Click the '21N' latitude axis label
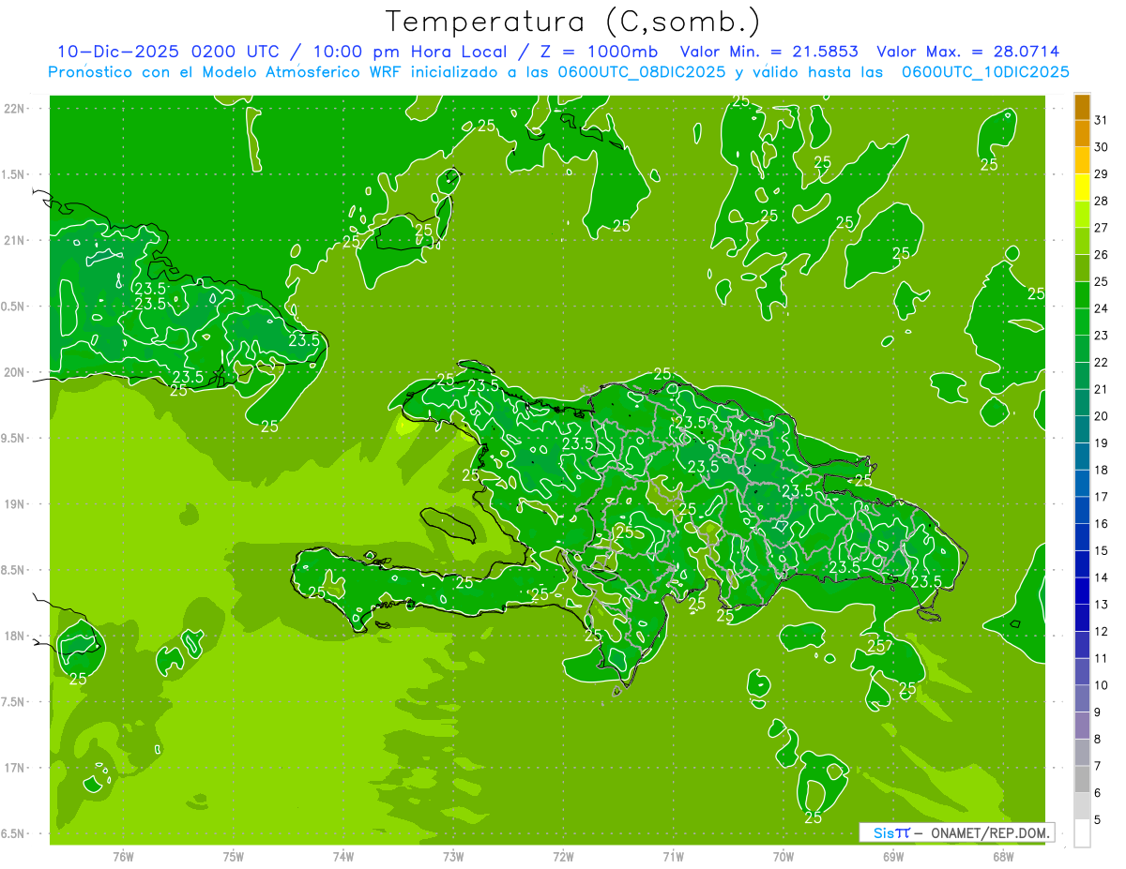 pos(16,240)
